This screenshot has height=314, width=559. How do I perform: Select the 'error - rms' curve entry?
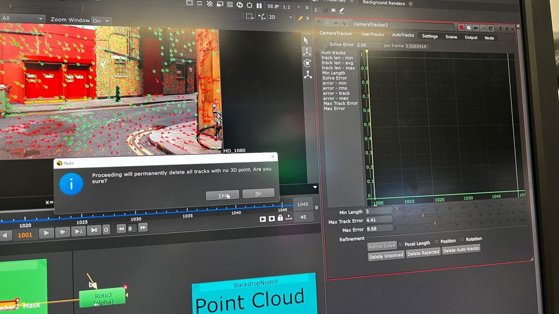[335, 88]
